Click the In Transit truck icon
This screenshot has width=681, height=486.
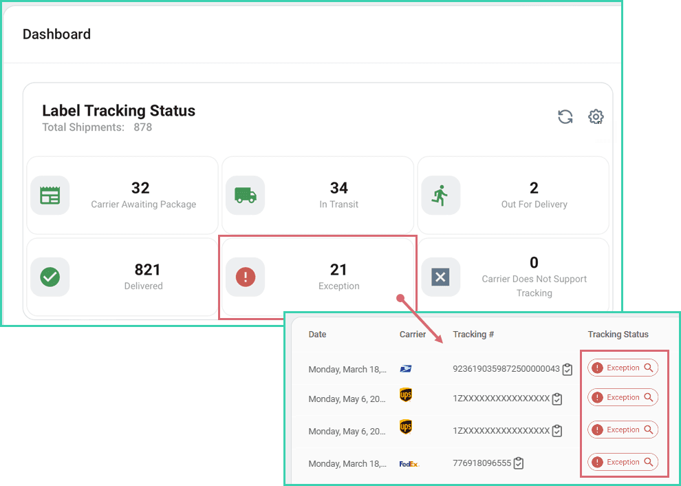tap(246, 196)
